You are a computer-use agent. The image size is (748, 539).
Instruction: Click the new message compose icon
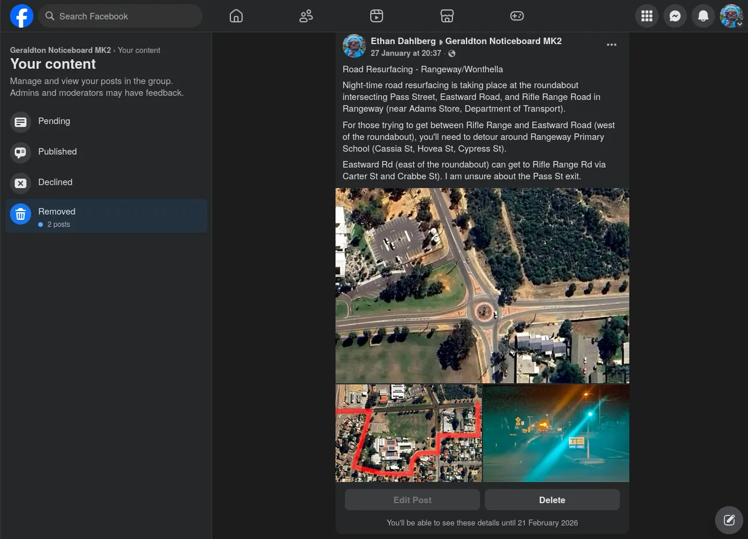pos(729,520)
